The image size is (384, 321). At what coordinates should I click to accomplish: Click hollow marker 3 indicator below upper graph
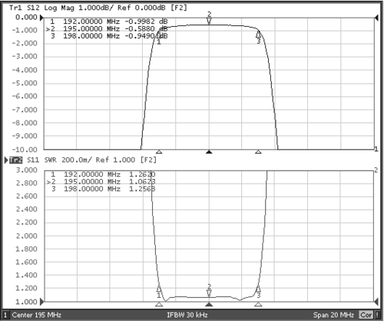point(258,152)
